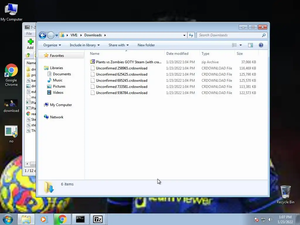Viewport: 300px width, 225px height.
Task: Open the Windows Start button
Action: [8, 219]
